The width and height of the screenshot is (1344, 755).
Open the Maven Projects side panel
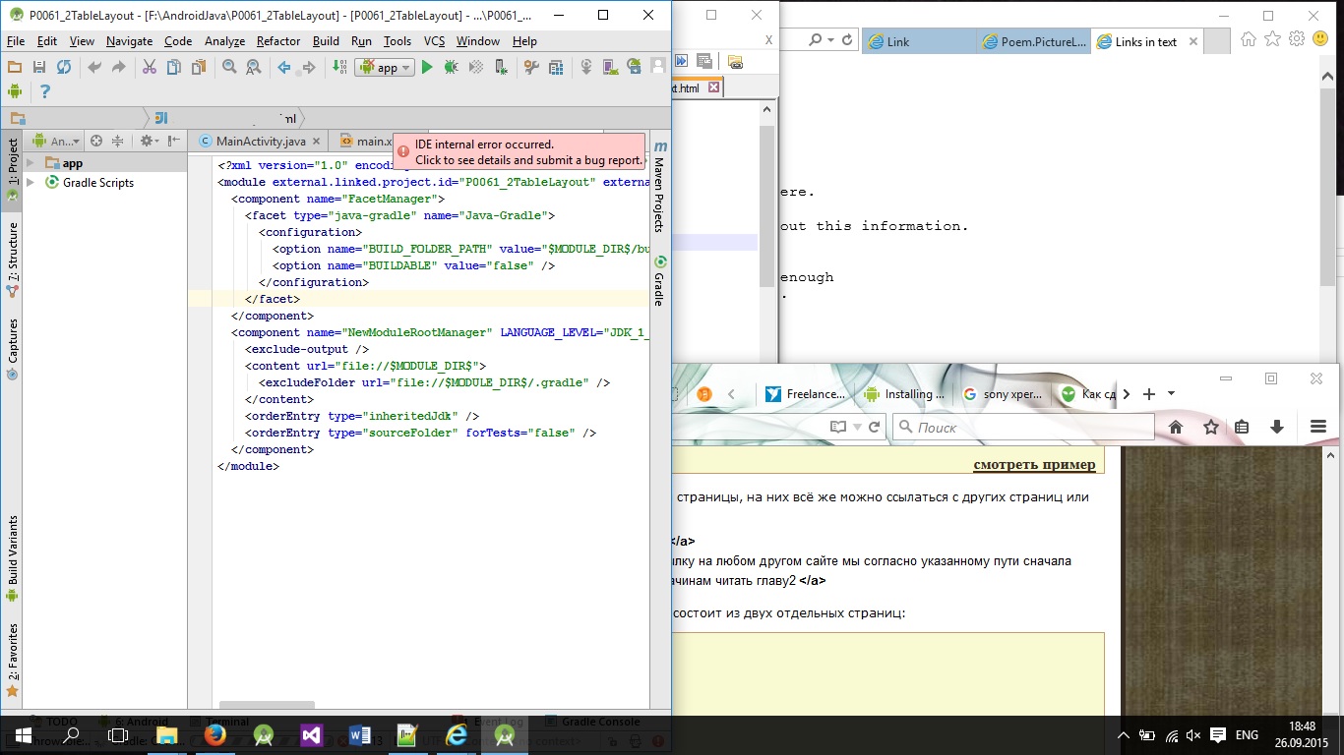pos(659,187)
